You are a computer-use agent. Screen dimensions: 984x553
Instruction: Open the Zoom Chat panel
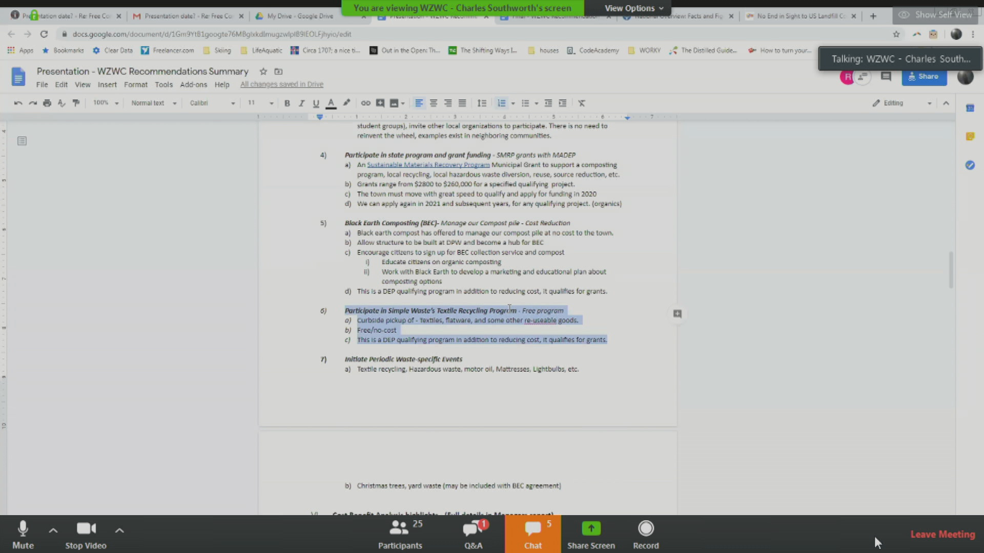pyautogui.click(x=533, y=535)
